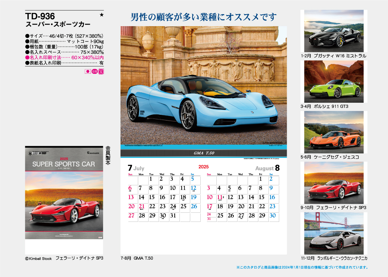The image size is (388, 277).
Task: Open the green Porsche 911 GT3 photo
Action: click(334, 82)
